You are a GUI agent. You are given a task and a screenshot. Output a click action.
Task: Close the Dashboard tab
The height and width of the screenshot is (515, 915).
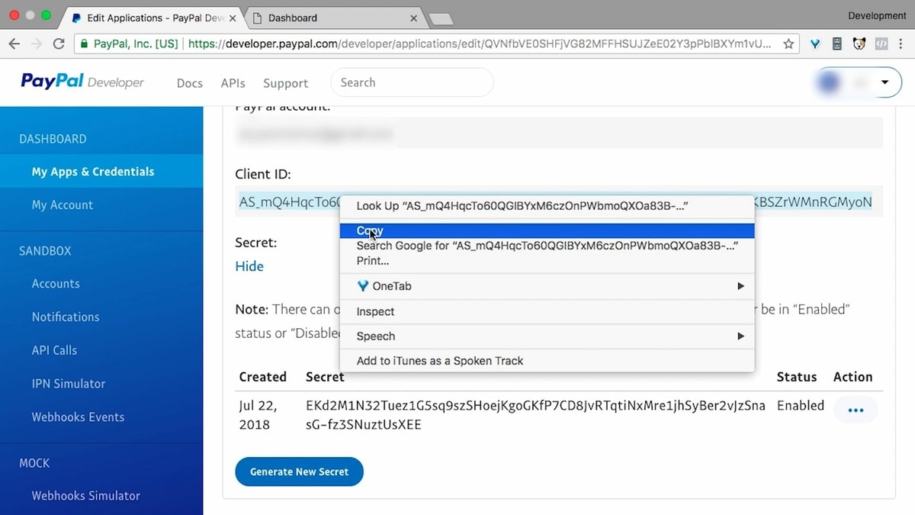[414, 18]
